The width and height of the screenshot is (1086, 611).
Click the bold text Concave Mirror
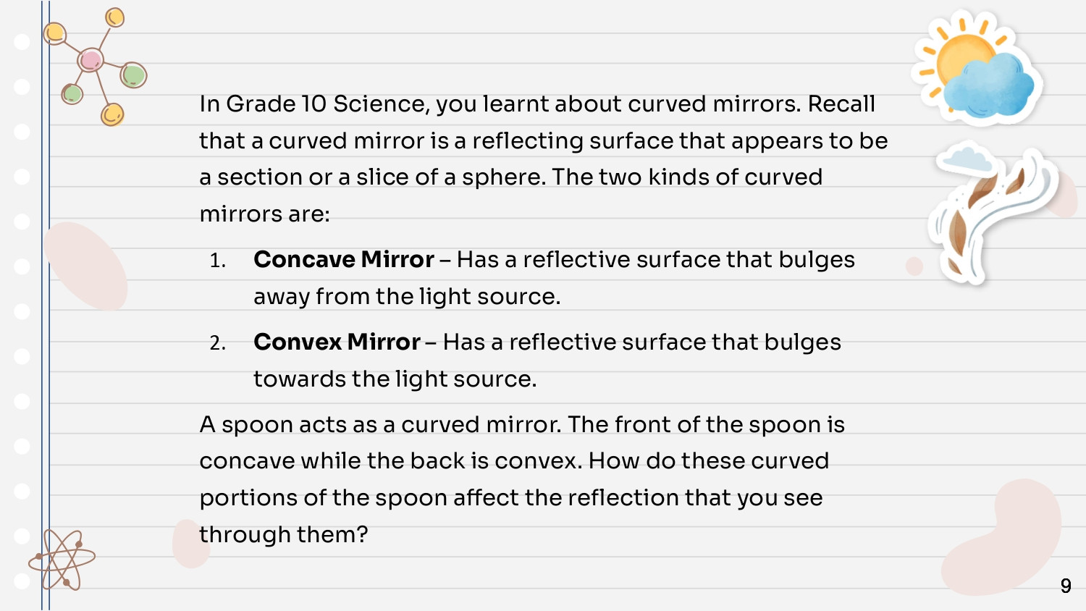(x=344, y=259)
